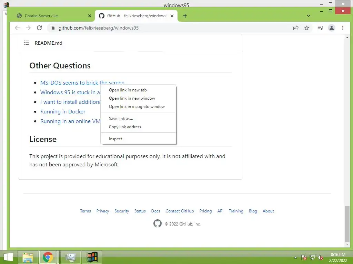This screenshot has width=353, height=264.
Task: Click the page scrollbar up arrow
Action: pyautogui.click(x=347, y=37)
